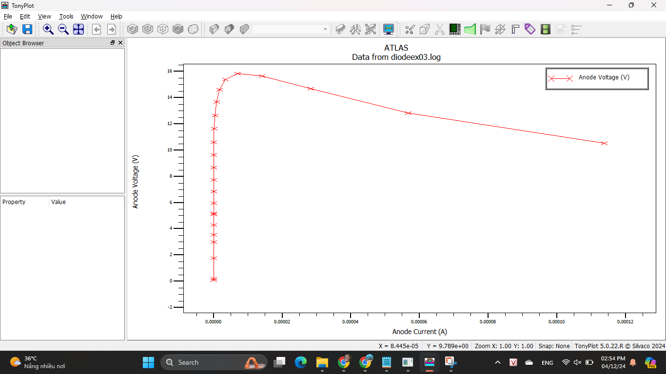Select the green Surface Plot icon

pos(470,29)
